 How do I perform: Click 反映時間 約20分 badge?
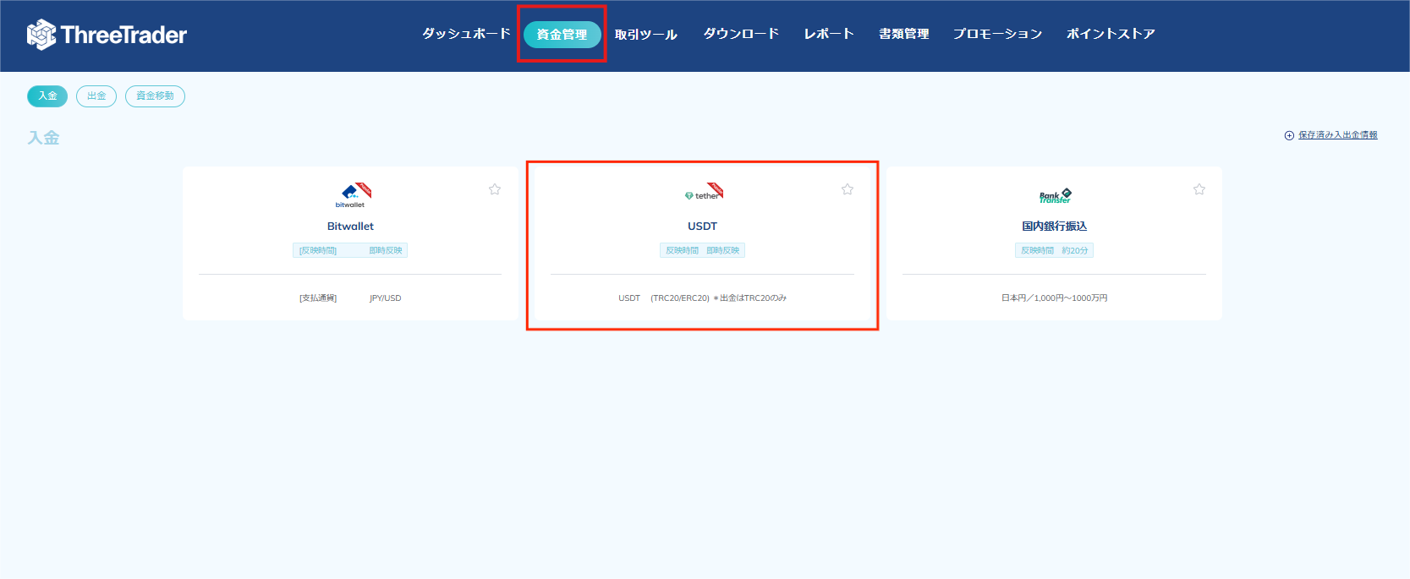[1054, 250]
